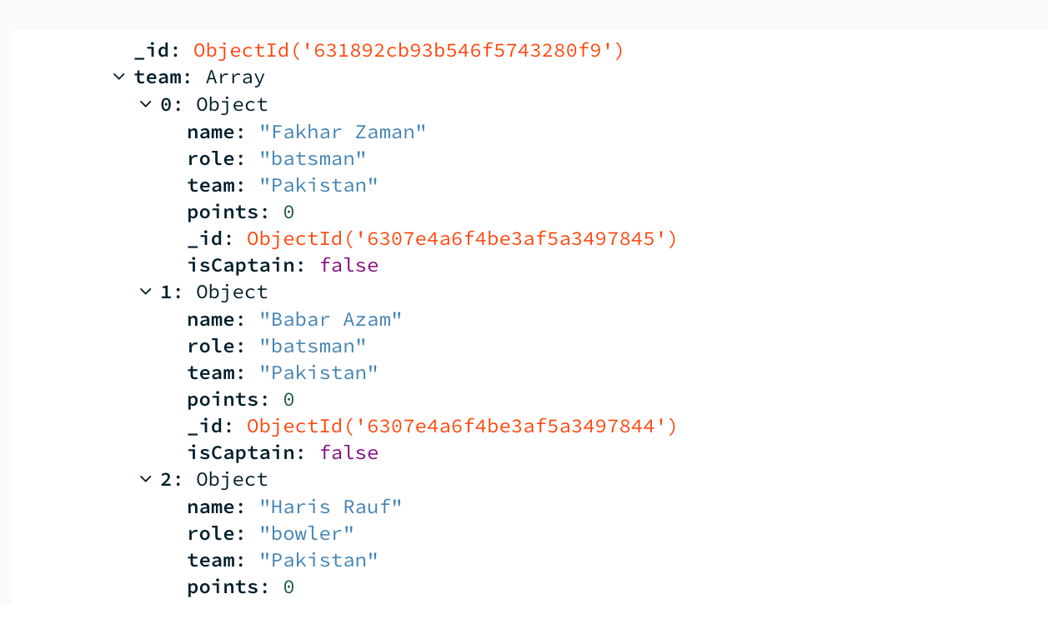Image resolution: width=1048 pixels, height=624 pixels.
Task: Collapse the 2: Object chevron
Action: pos(146,480)
